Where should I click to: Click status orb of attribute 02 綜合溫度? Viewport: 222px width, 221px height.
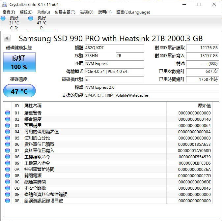8,119
